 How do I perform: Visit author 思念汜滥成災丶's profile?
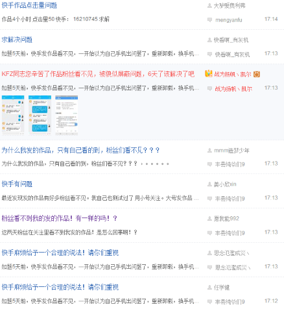pyautogui.click(x=232, y=253)
